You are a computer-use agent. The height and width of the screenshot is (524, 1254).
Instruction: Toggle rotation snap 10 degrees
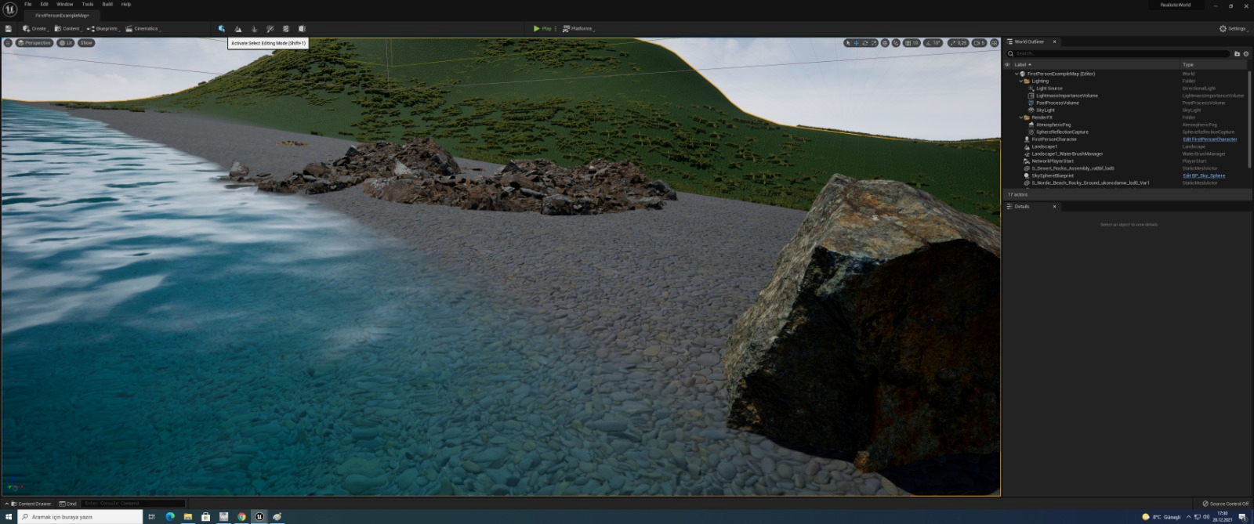click(933, 43)
